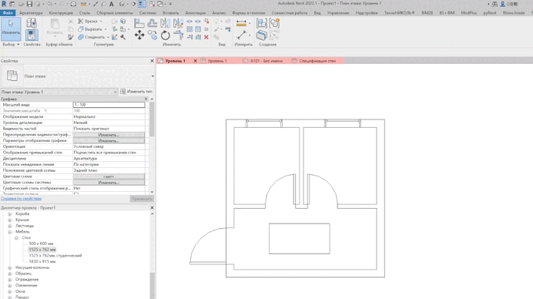Switch to the Архитектура ribbon tab
Screen dimensions: 533x299
pyautogui.click(x=31, y=13)
